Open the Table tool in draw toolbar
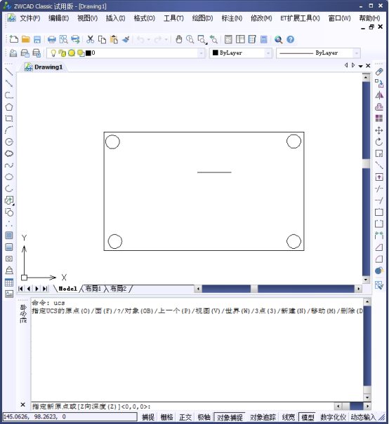 click(x=9, y=282)
